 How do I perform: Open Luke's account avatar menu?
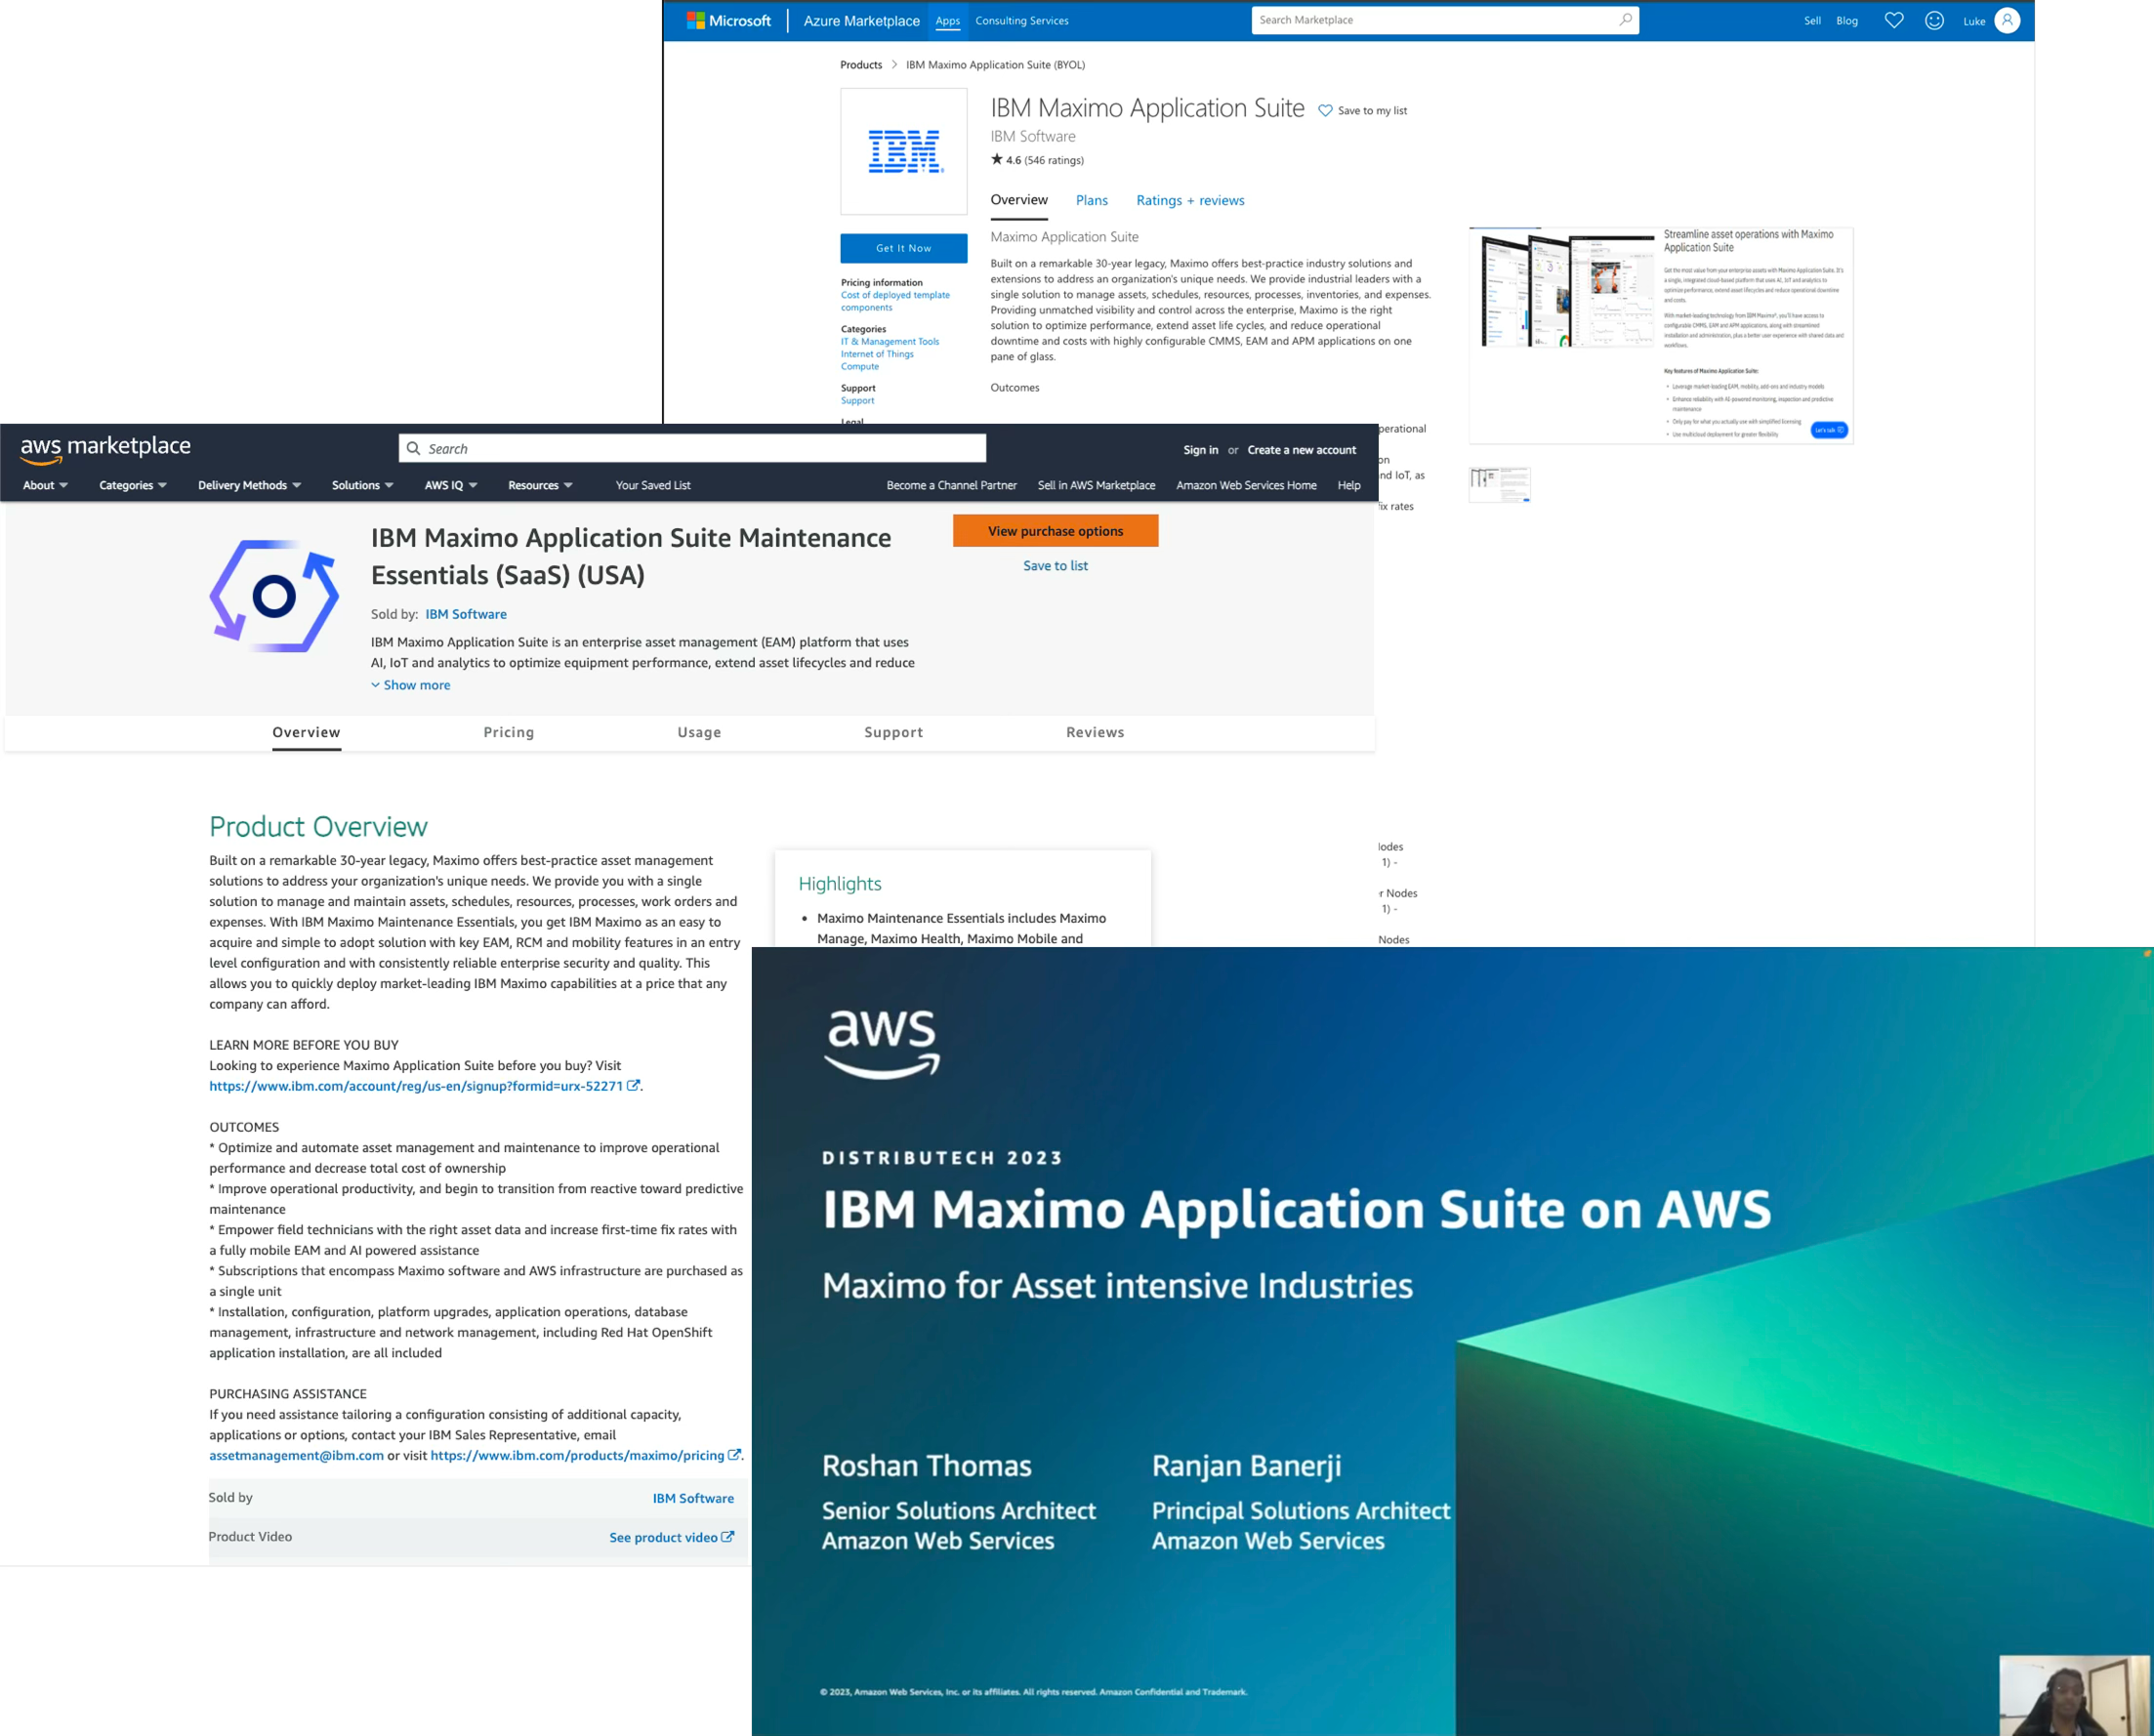[2008, 20]
